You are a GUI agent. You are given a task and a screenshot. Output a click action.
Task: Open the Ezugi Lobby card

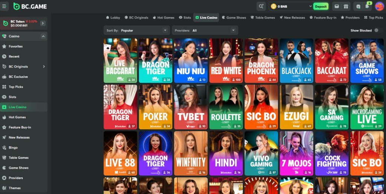(x=296, y=107)
